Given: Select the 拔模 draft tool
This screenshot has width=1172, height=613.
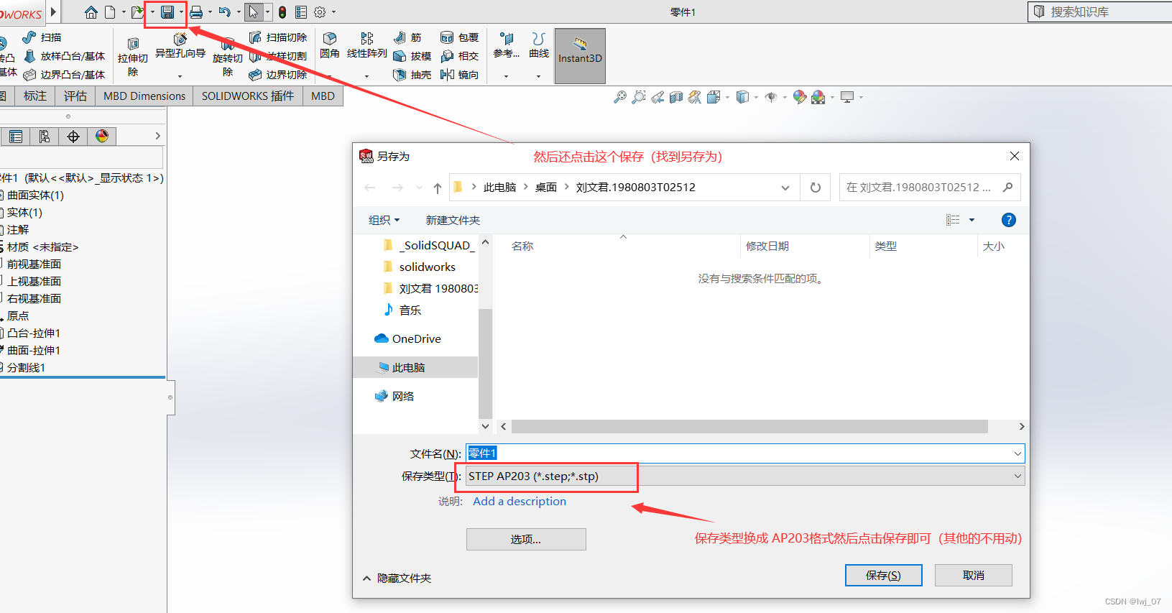Looking at the screenshot, I should pyautogui.click(x=412, y=56).
